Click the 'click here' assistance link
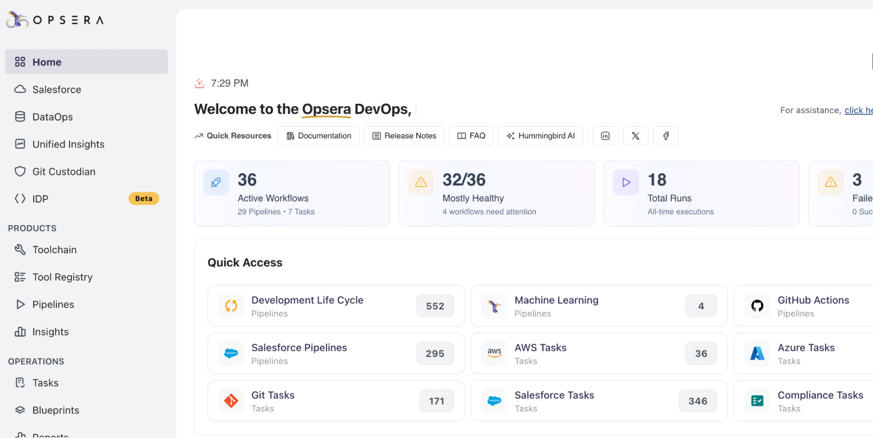Image resolution: width=873 pixels, height=438 pixels. tap(858, 110)
